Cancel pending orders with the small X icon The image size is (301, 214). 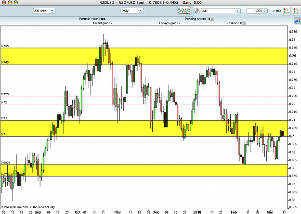click(x=212, y=19)
